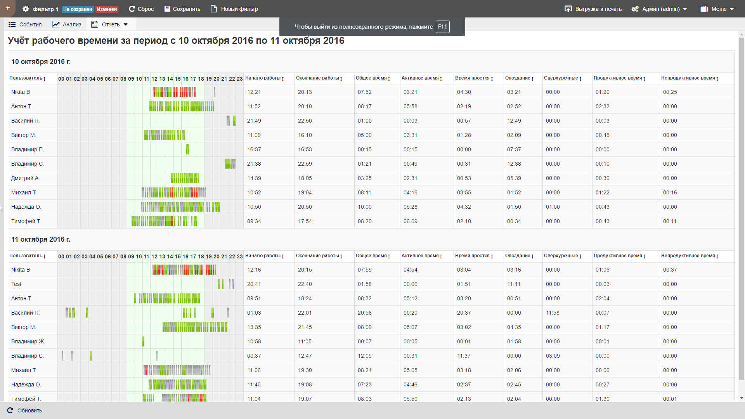Click the 'Не сохранен' status badge
The image size is (745, 419).
coord(78,9)
